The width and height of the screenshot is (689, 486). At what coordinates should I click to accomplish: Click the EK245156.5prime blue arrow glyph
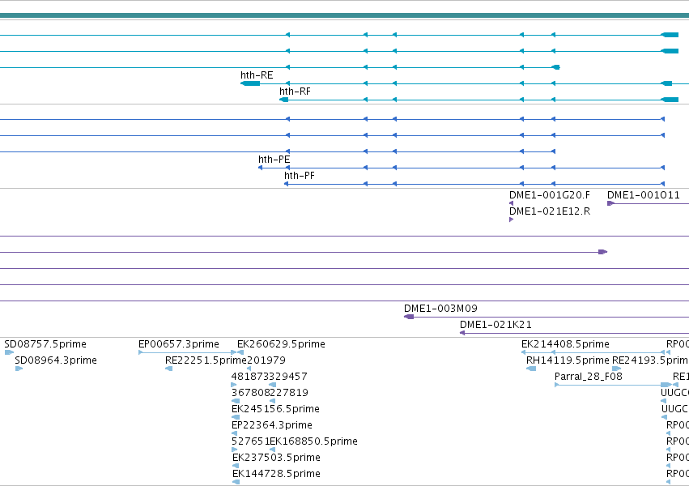pyautogui.click(x=236, y=417)
